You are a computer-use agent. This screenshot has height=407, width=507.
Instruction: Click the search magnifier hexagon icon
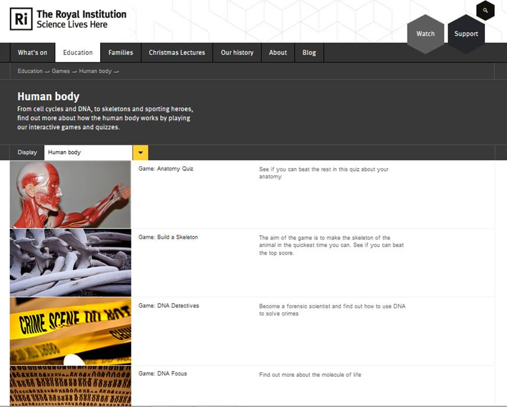coord(485,11)
